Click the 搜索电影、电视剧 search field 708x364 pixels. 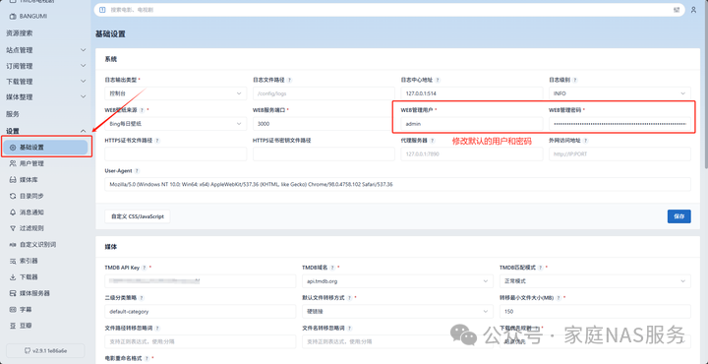[389, 10]
